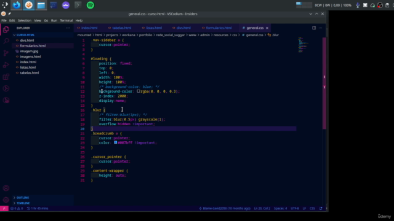Expand the TIMELINE section
The image size is (394, 221).
click(x=23, y=203)
